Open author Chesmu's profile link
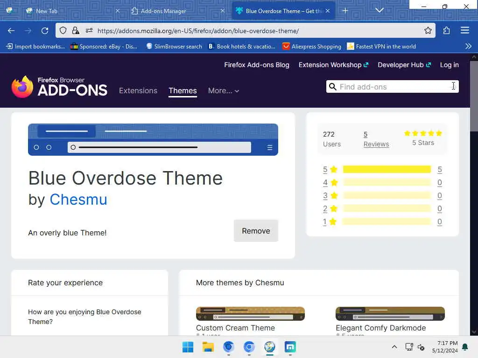The height and width of the screenshot is (358, 478). pos(78,200)
